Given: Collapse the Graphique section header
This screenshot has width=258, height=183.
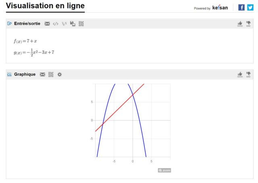Looking at the screenshot, I should (25, 75).
